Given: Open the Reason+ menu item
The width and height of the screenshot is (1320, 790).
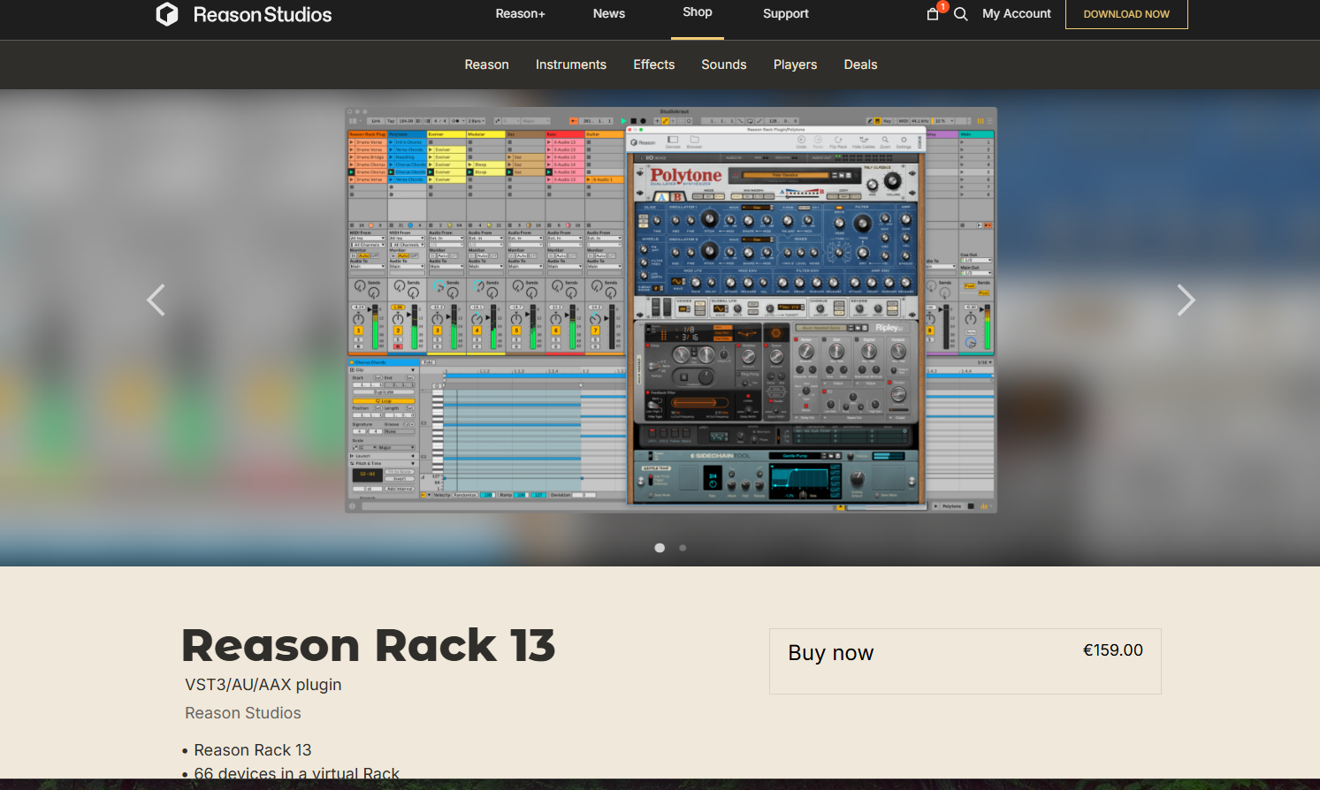Looking at the screenshot, I should [520, 13].
